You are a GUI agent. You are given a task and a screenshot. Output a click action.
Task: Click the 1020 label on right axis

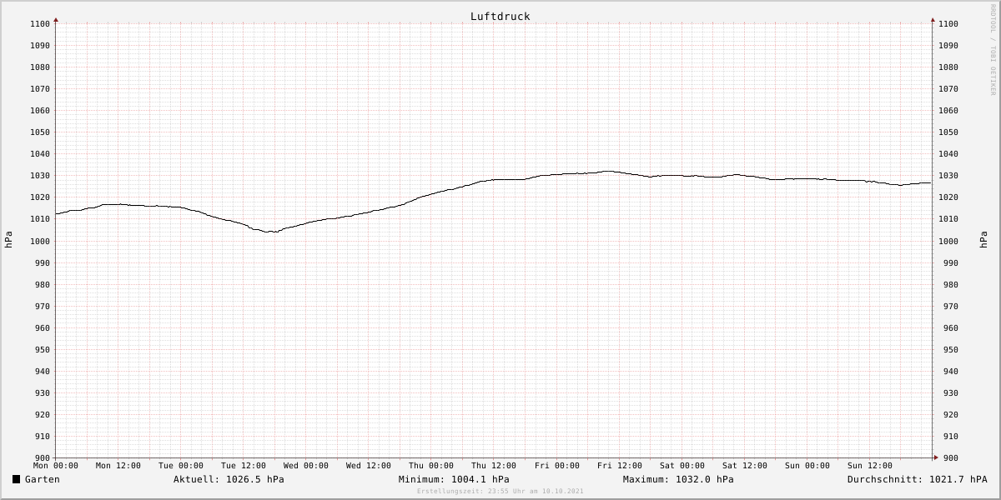pos(948,197)
